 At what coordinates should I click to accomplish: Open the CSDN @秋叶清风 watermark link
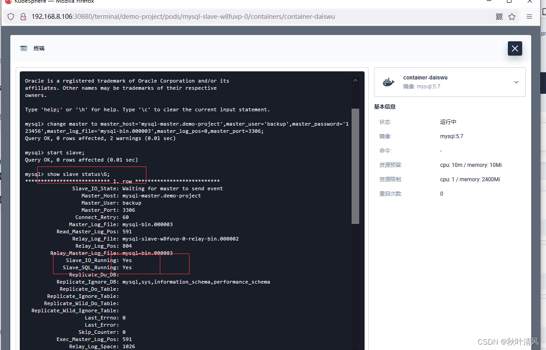[506, 341]
